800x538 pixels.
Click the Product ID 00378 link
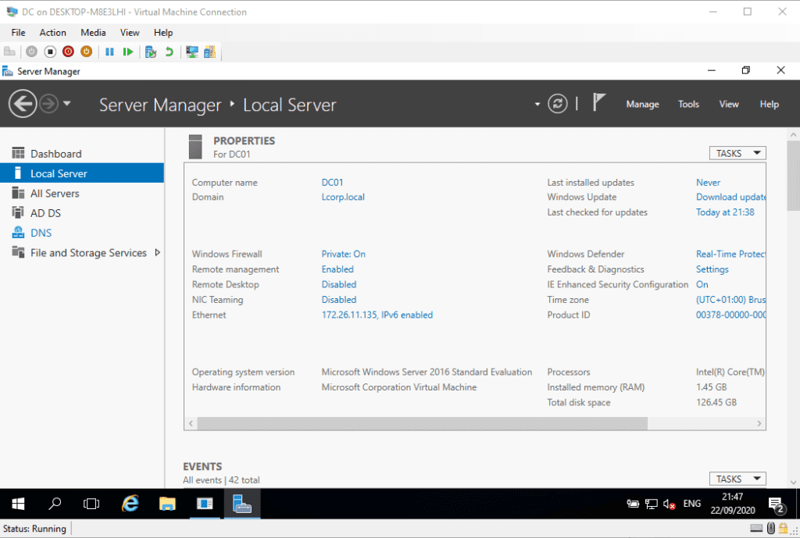click(730, 315)
